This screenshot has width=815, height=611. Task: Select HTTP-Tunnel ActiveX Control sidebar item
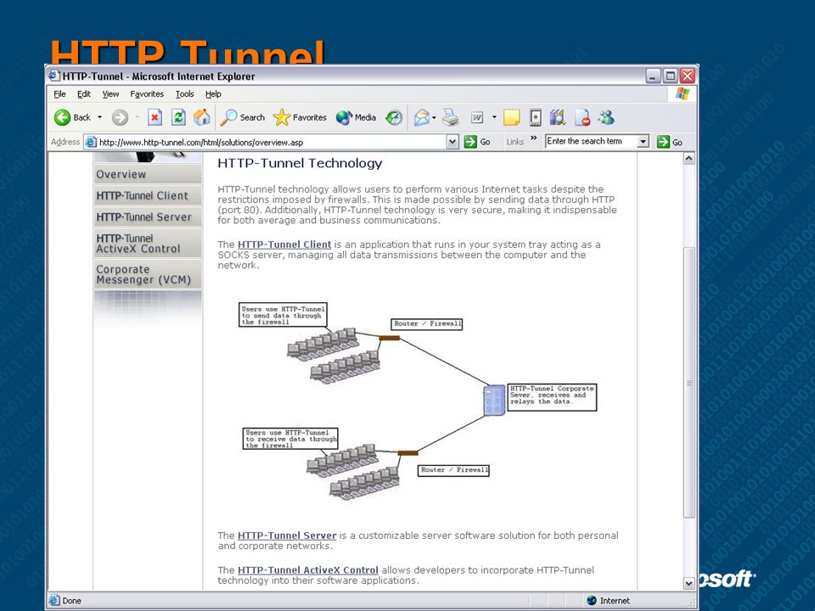pos(148,244)
